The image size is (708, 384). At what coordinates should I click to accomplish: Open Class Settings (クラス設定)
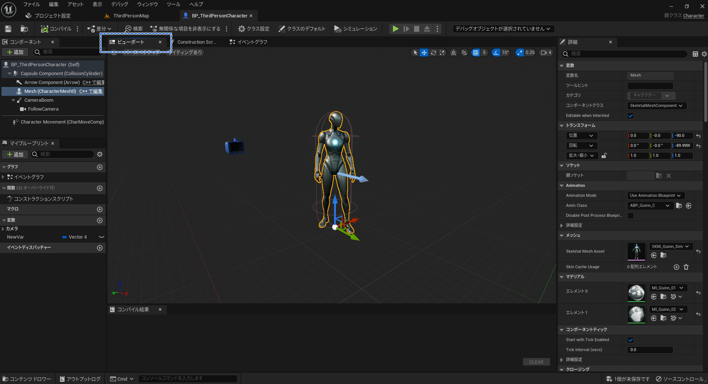coord(253,29)
